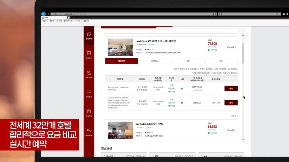Collapse 상세보기 for Hotel Focus SFO
This screenshot has height=162, width=289.
[x=231, y=47]
